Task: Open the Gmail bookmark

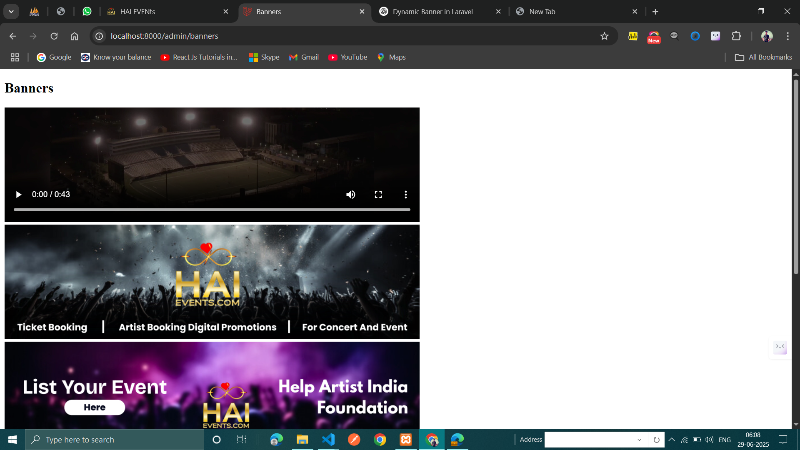Action: click(304, 57)
